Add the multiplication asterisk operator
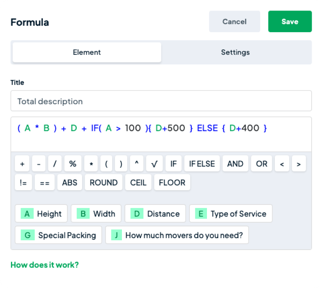323x288 pixels. pyautogui.click(x=91, y=164)
